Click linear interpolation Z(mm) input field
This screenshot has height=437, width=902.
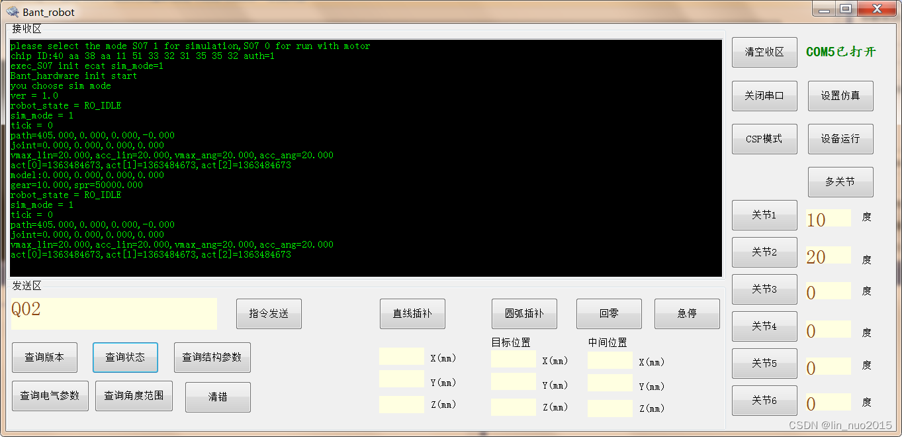click(402, 405)
